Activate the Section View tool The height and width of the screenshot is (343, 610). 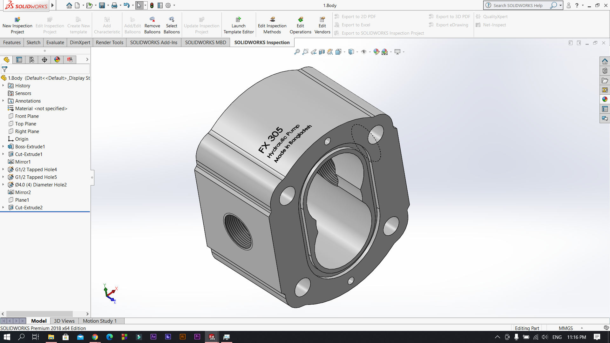(322, 52)
